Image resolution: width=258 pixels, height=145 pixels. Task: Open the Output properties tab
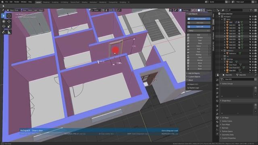[217, 89]
